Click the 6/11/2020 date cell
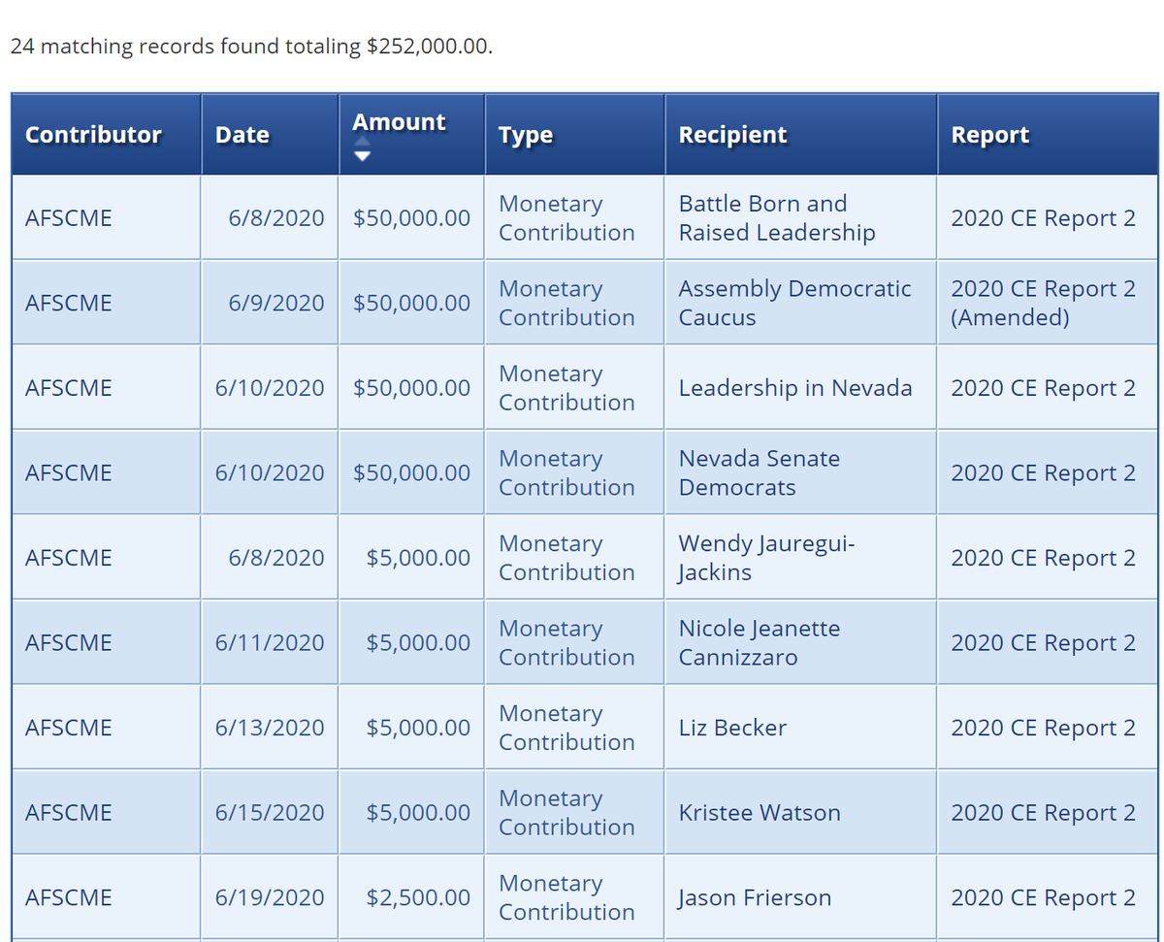 pos(270,642)
